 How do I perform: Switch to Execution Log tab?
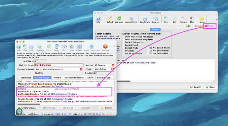(x=104, y=78)
